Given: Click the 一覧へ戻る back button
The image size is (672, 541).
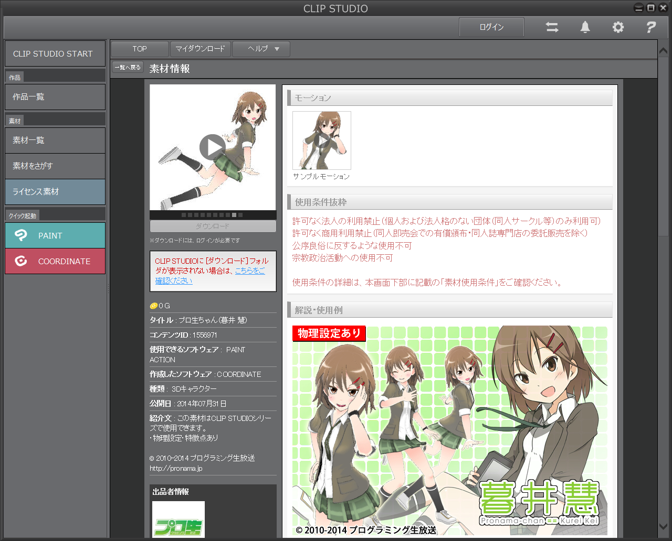Looking at the screenshot, I should [128, 67].
